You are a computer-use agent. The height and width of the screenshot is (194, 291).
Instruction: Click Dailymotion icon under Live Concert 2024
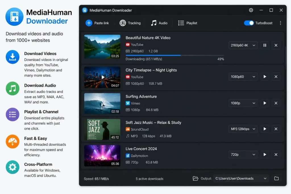[128, 156]
